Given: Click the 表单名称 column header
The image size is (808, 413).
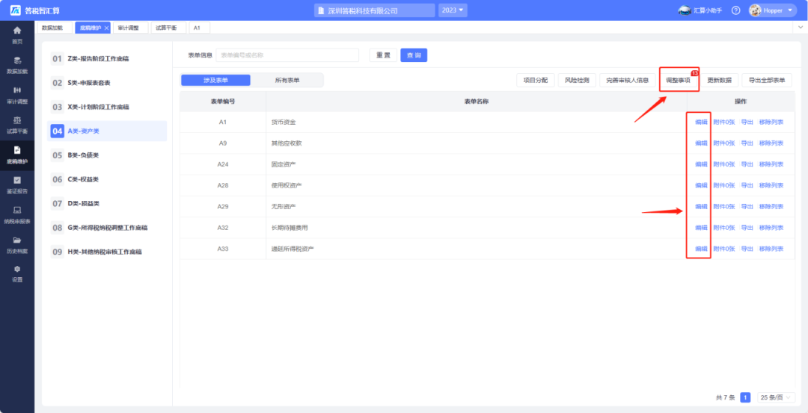Looking at the screenshot, I should tap(476, 102).
